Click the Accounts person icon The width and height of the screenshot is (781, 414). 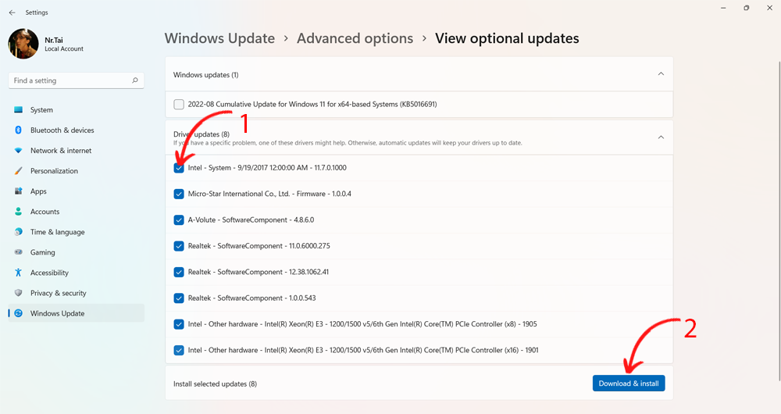[x=19, y=211]
